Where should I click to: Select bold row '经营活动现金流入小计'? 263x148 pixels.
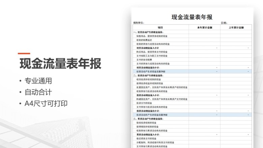coord(192,48)
